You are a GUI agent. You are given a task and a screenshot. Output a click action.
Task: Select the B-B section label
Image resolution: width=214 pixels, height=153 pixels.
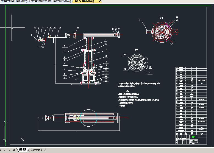[162, 18]
